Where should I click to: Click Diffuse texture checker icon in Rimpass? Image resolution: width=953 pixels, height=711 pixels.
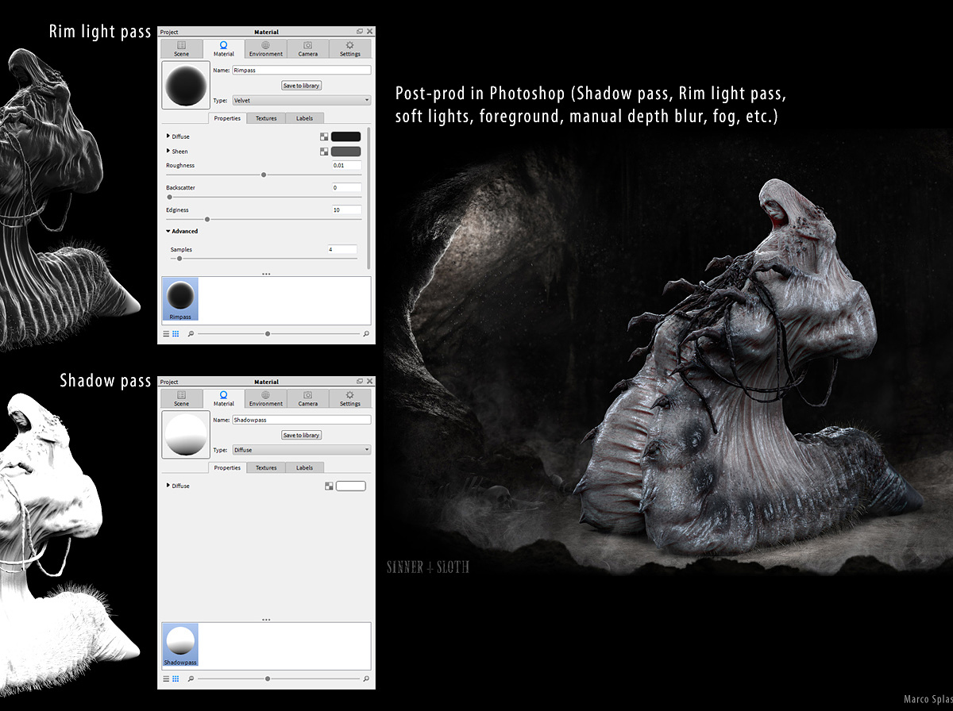pos(324,136)
